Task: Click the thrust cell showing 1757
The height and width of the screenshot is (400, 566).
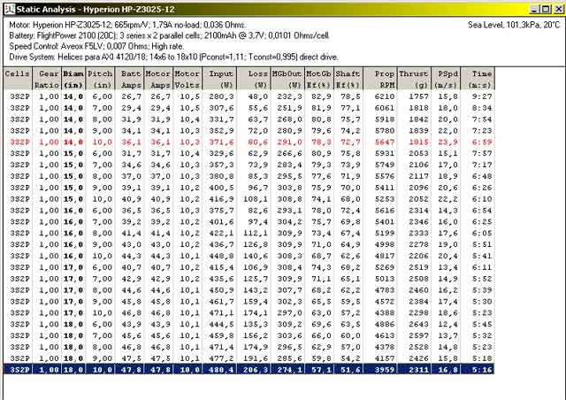Action: [x=418, y=95]
